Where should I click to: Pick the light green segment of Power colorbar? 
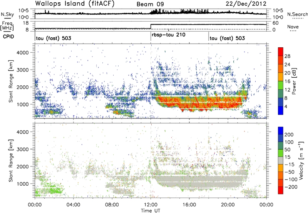click(281, 85)
